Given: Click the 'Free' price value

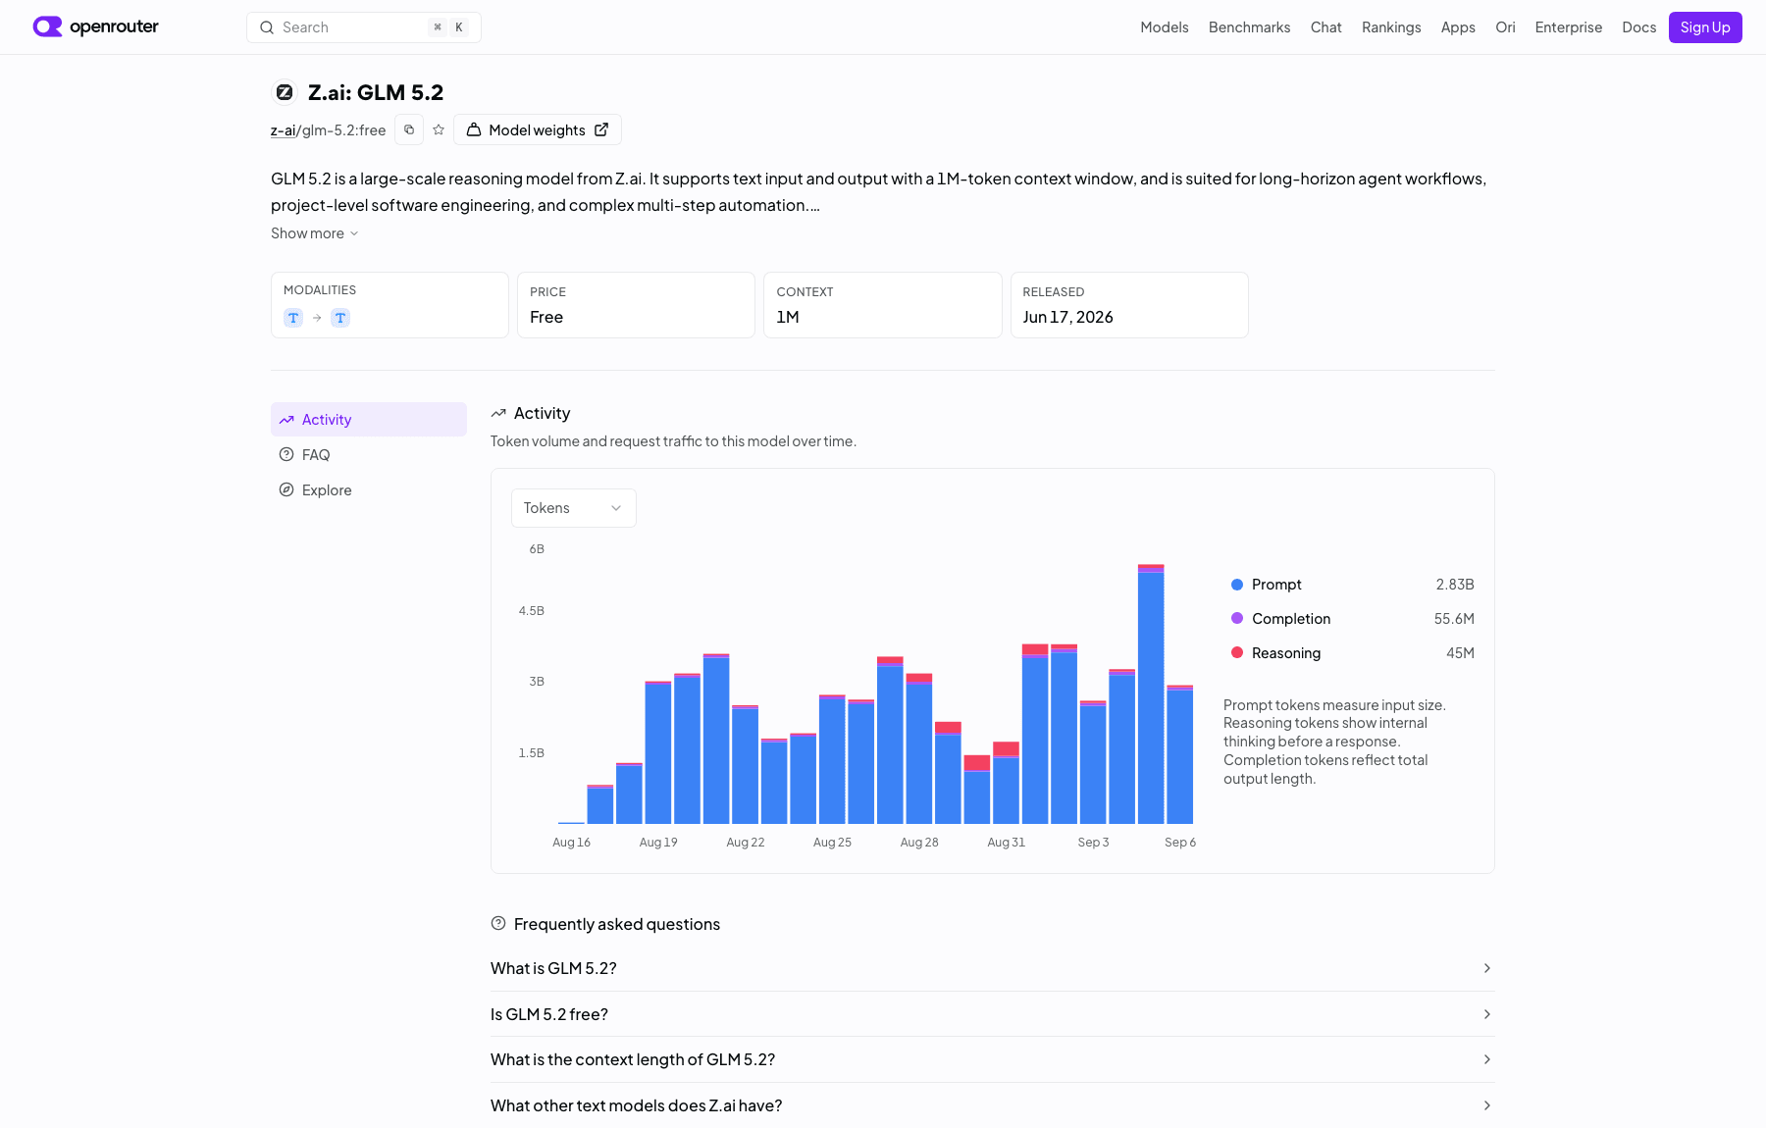Looking at the screenshot, I should pos(546,317).
